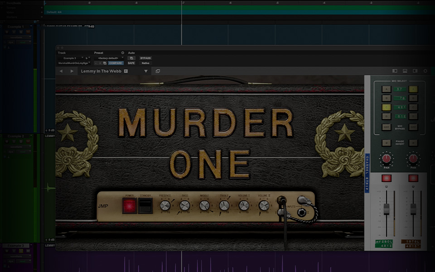Click the plugin settings gear icon
Viewport: 435px width, 272px height.
click(425, 71)
